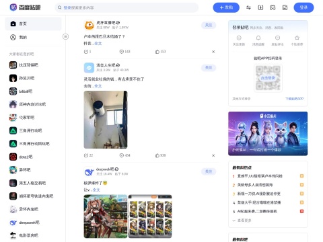
Task: Select 首页 home in the sidebar
Action: pos(33,24)
